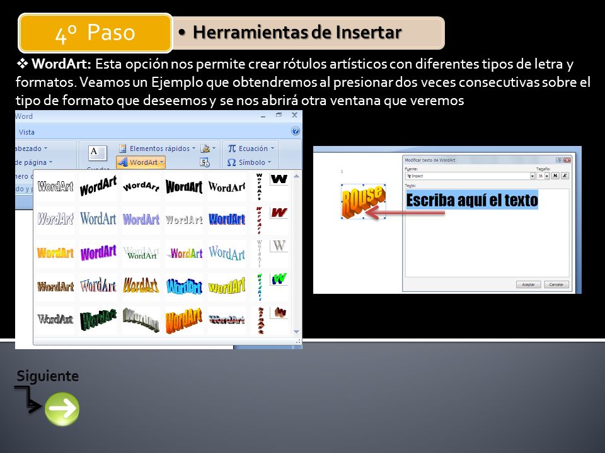
Task: Open the Fuente font dropdown arrow
Action: pyautogui.click(x=533, y=176)
